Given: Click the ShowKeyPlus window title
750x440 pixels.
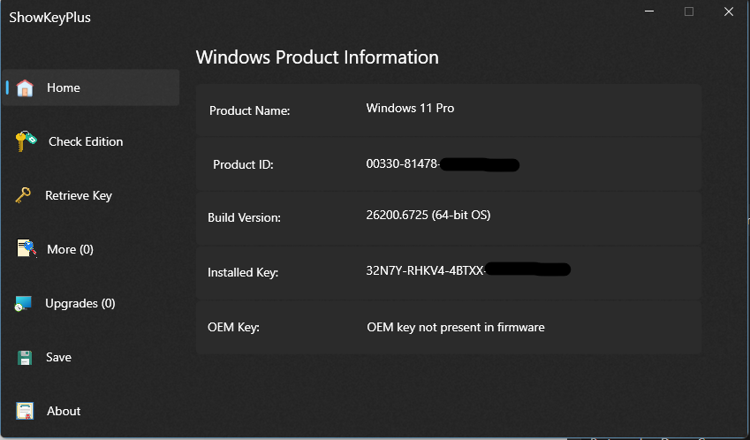Looking at the screenshot, I should point(49,18).
